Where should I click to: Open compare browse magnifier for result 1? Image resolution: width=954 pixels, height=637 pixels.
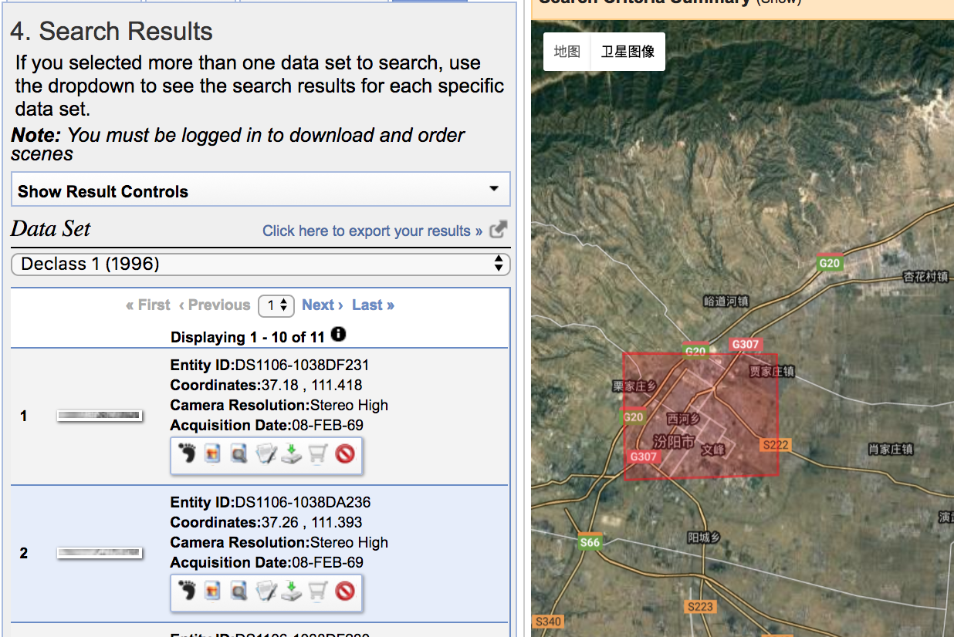(x=239, y=454)
